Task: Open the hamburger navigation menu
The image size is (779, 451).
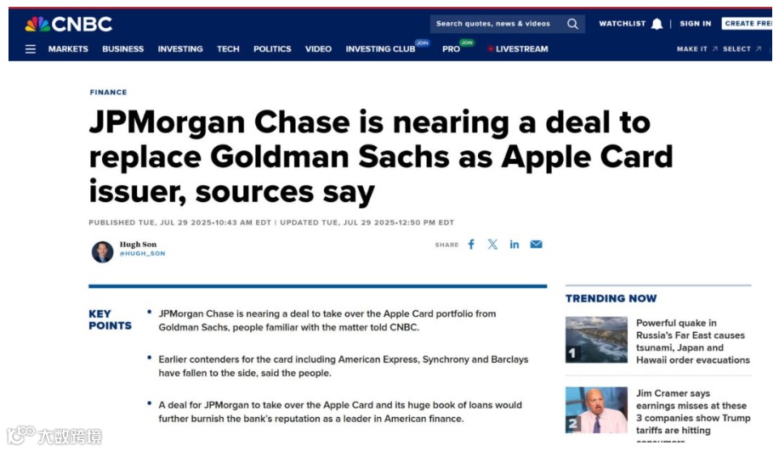Action: [31, 49]
